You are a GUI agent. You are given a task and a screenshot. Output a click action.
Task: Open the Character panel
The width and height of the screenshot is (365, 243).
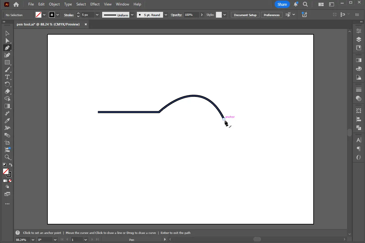coord(358,140)
